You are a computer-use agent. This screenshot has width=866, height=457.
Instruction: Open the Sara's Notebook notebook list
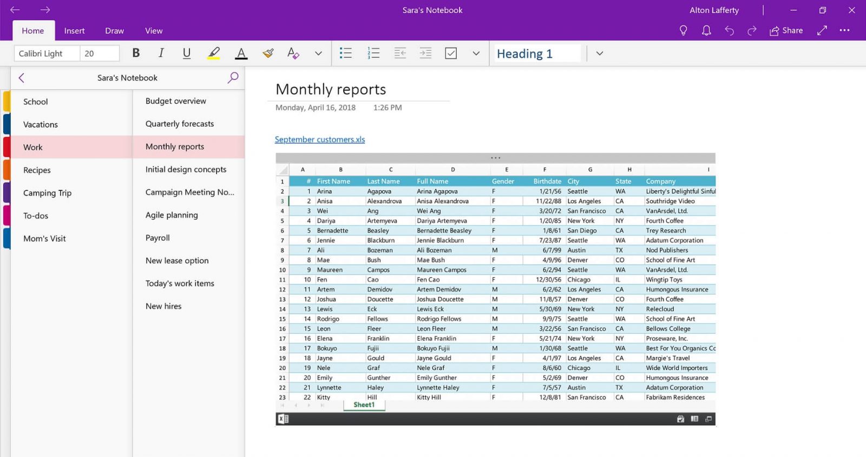coord(127,78)
